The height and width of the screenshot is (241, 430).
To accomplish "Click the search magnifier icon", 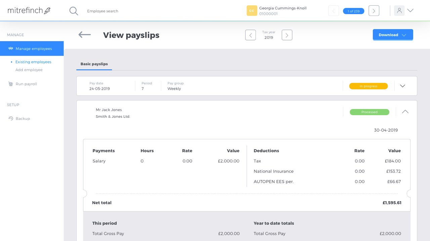I will (74, 11).
